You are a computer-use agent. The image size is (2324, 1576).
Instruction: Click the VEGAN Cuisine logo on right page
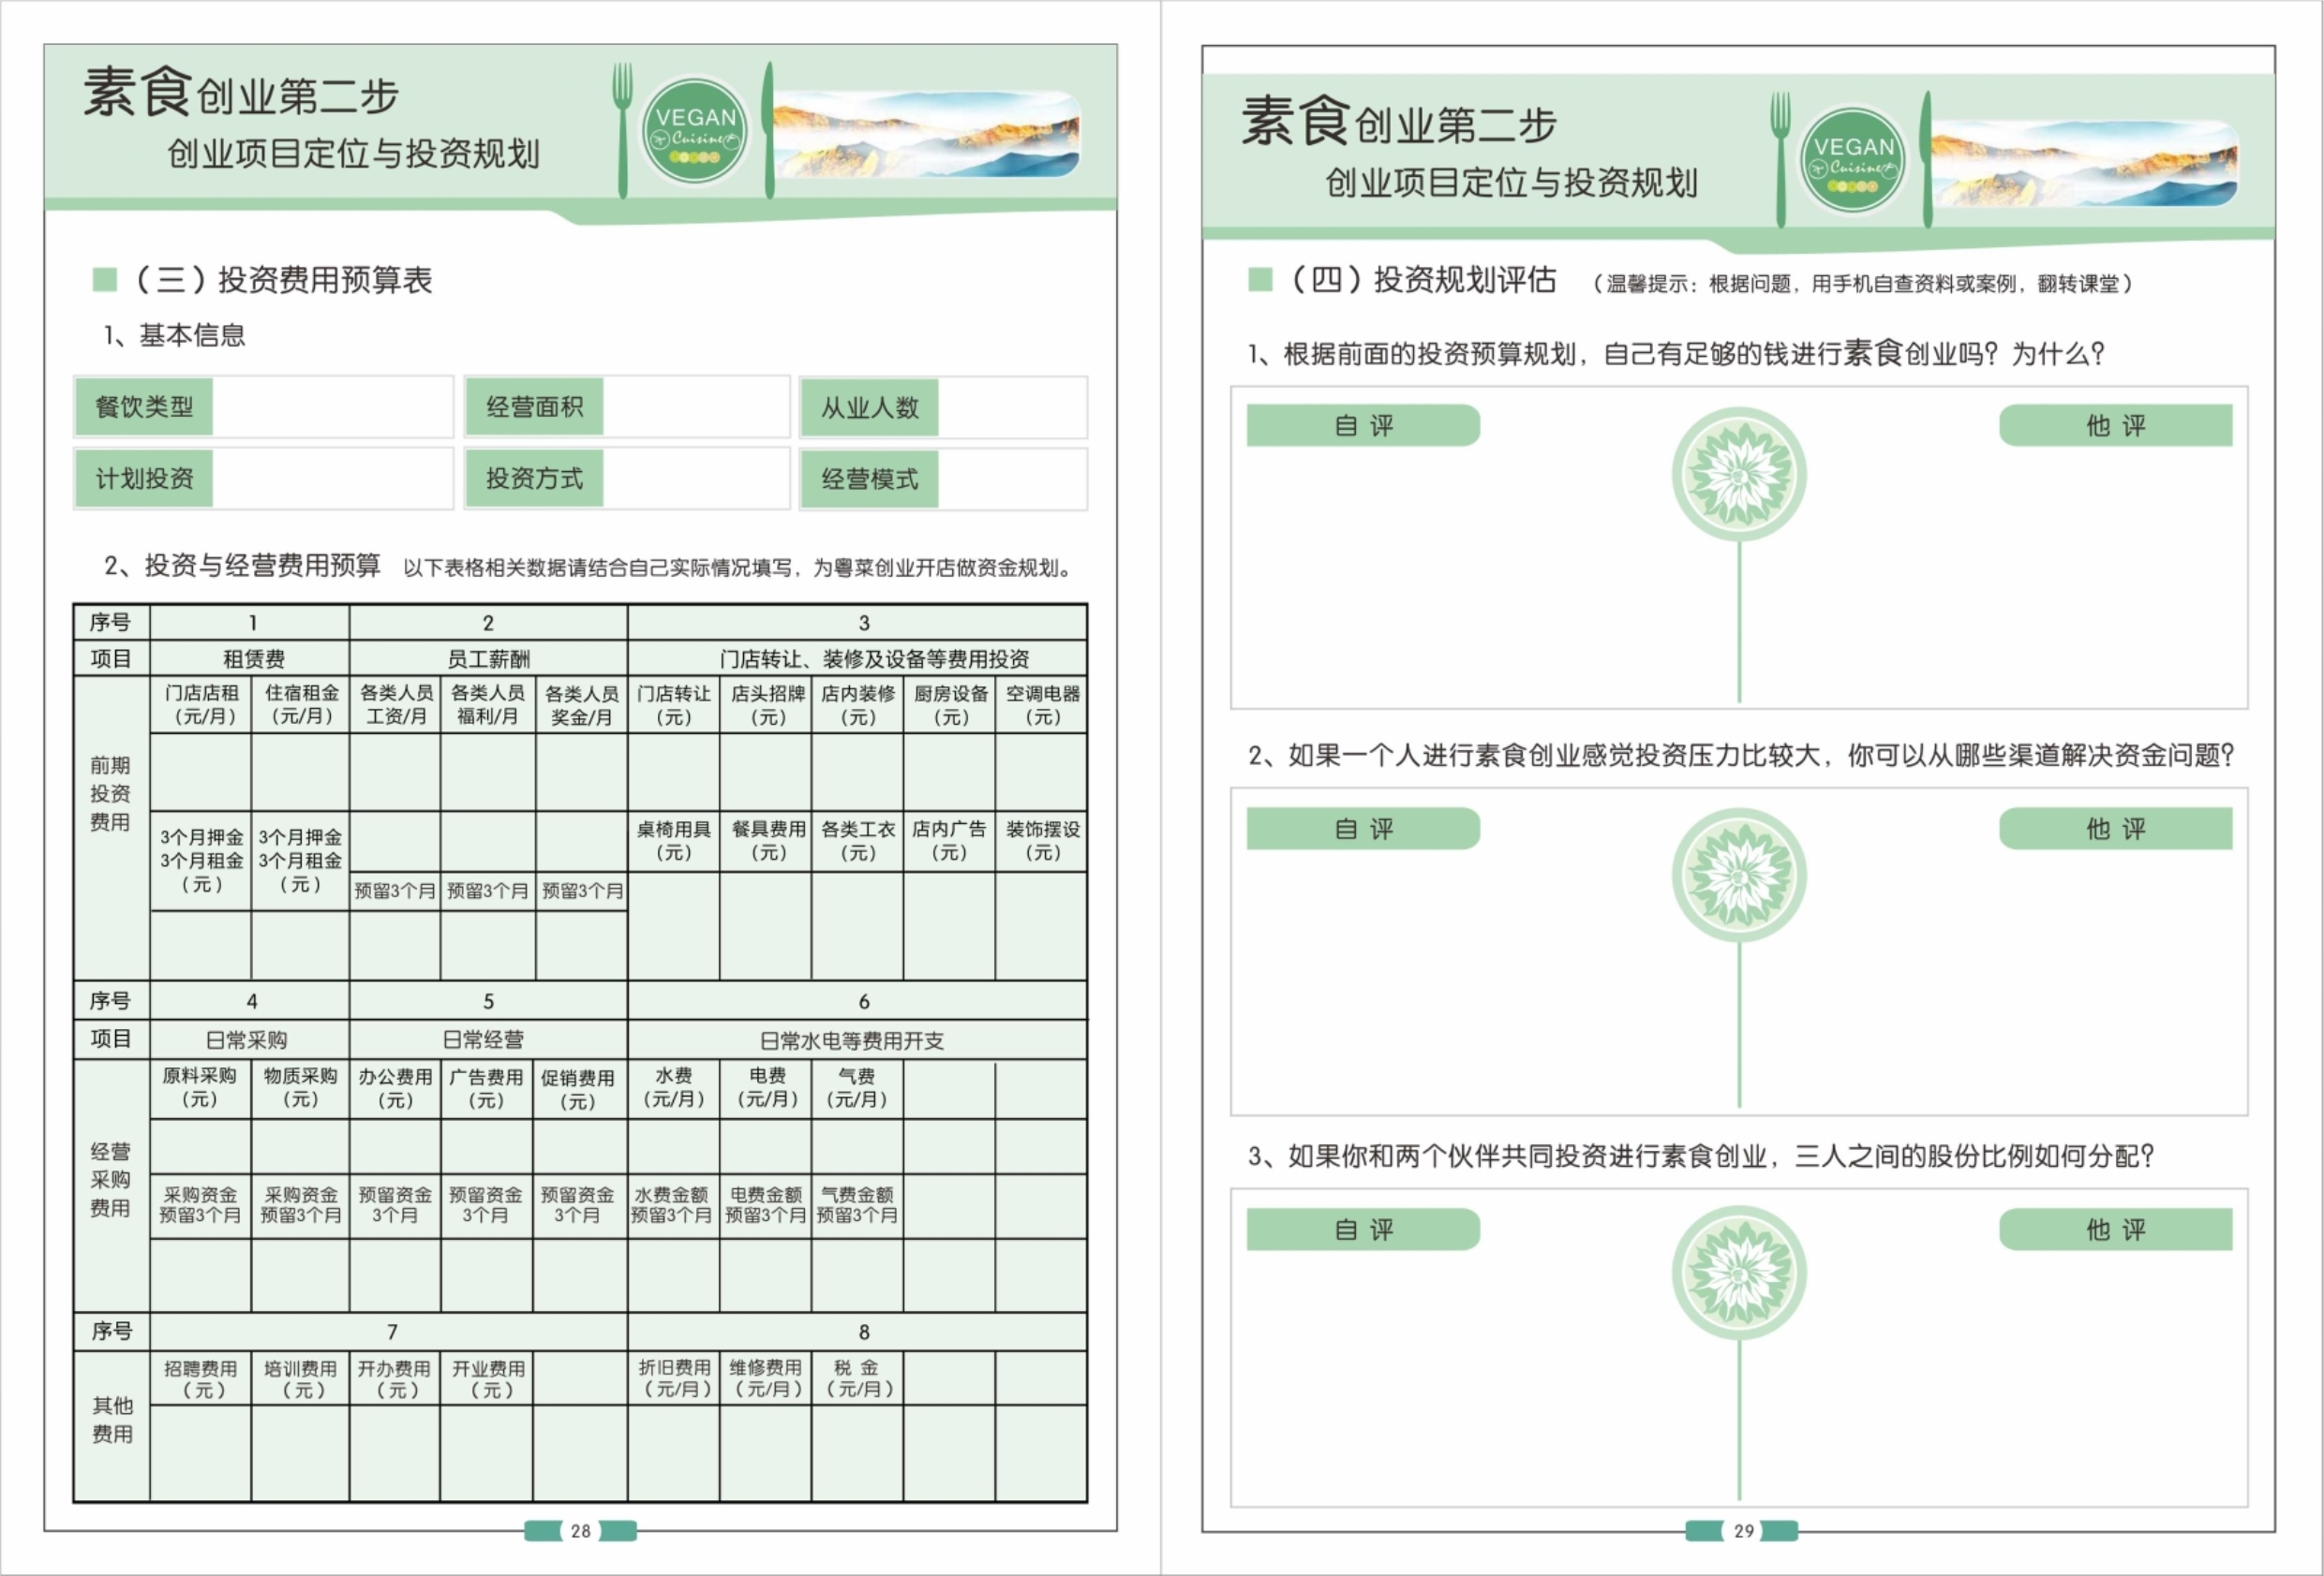click(x=1852, y=160)
